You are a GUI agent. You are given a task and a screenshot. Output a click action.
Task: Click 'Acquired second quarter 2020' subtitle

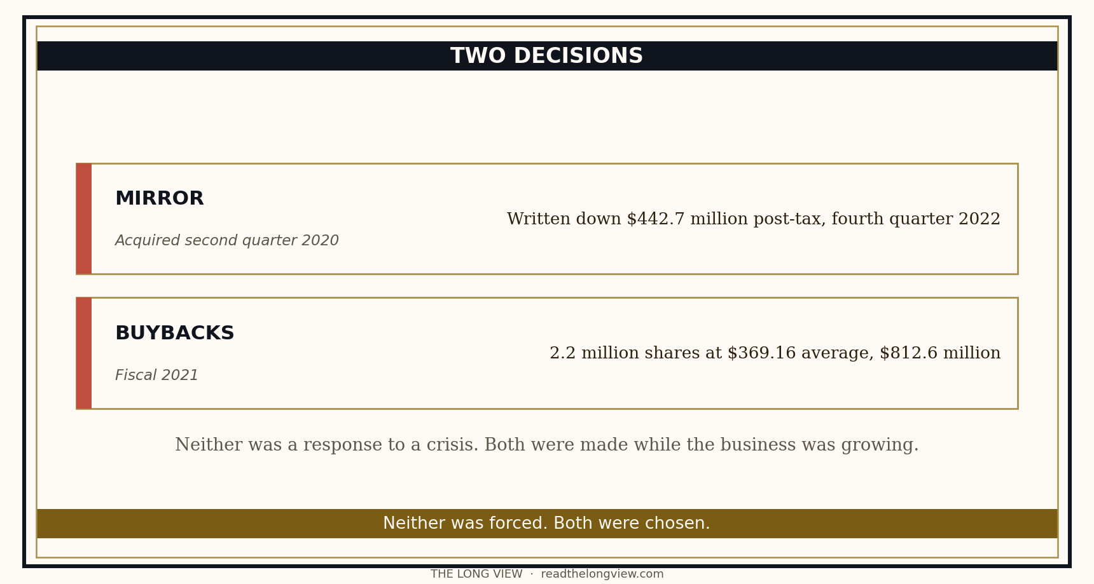(227, 241)
